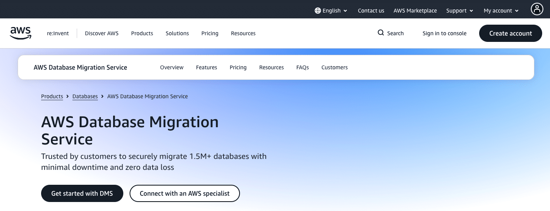Screen dimensions: 550x211
Task: Switch to the DMS Pricing tab
Action: tap(238, 67)
